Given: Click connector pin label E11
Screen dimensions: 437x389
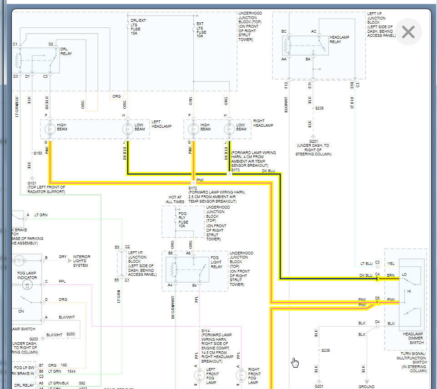Looking at the screenshot, I should click(x=310, y=85).
